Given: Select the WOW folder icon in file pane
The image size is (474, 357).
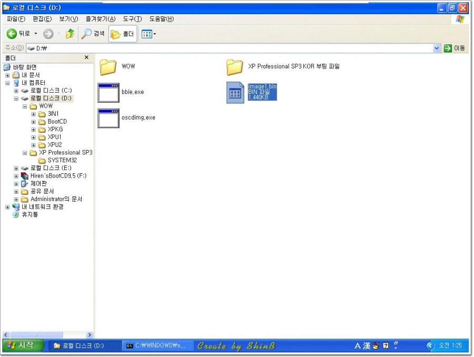Looking at the screenshot, I should pos(108,67).
